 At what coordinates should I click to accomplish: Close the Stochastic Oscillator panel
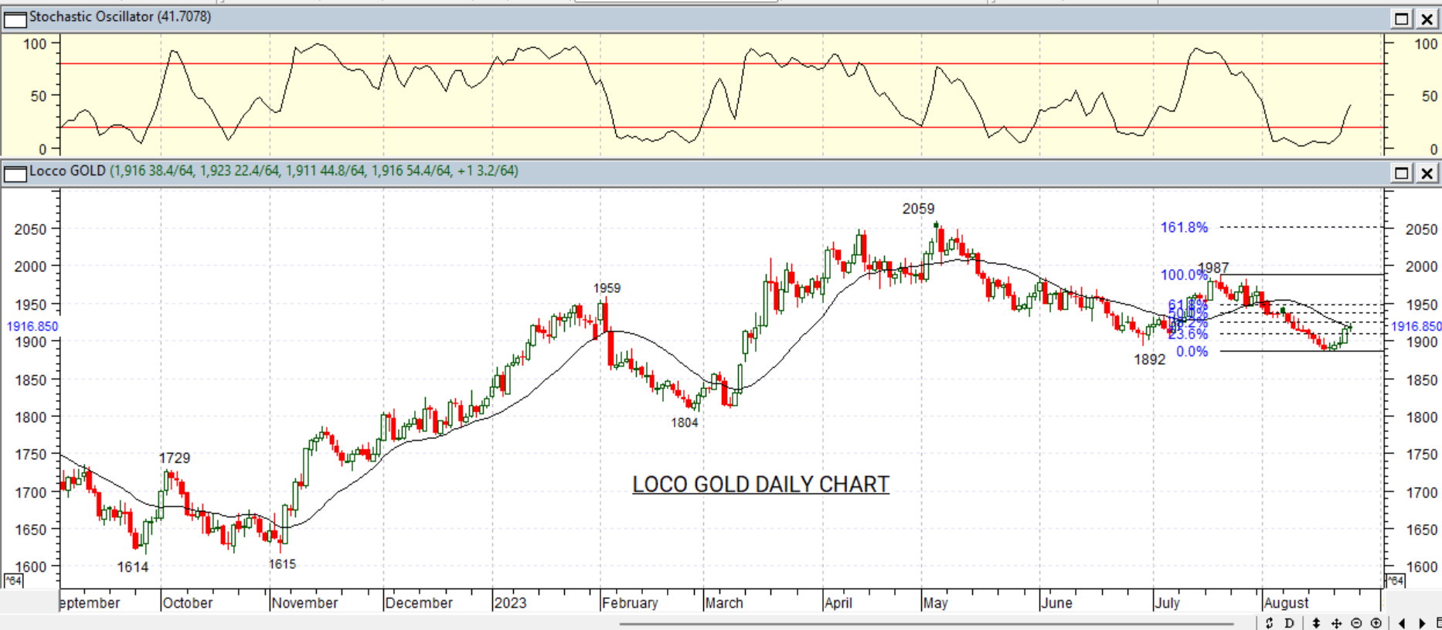tap(1427, 19)
